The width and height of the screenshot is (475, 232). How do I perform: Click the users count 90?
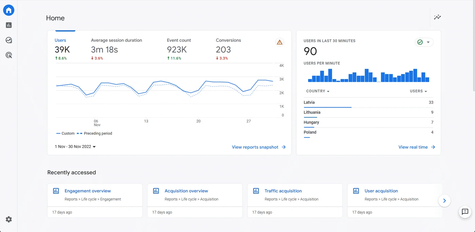(310, 51)
